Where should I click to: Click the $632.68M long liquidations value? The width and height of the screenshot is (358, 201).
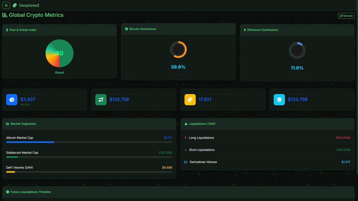(343, 138)
